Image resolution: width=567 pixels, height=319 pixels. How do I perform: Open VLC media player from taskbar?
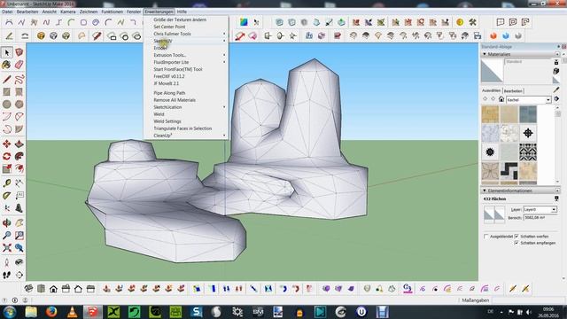pyautogui.click(x=72, y=312)
